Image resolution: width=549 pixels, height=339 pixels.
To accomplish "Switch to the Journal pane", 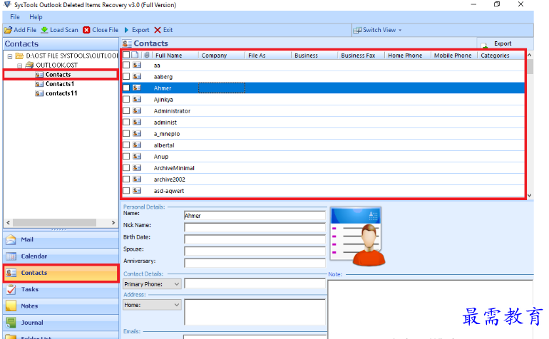I will coord(61,323).
